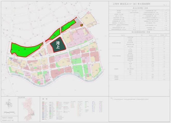
Task: Click plot label 26
Action: (x=93, y=47)
